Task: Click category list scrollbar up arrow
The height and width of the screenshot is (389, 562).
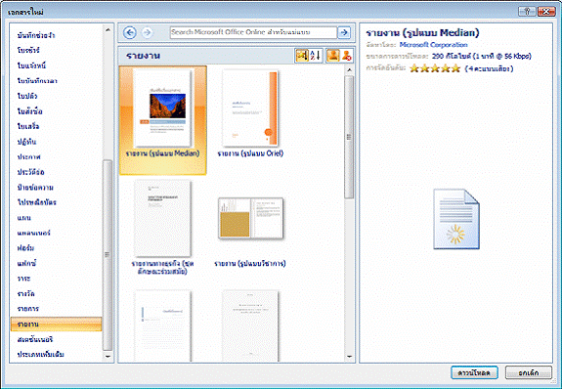Action: coord(108,29)
